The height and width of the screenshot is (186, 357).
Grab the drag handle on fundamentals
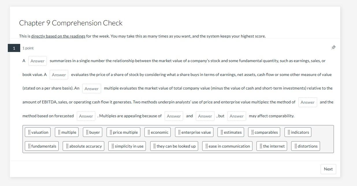coord(29,146)
